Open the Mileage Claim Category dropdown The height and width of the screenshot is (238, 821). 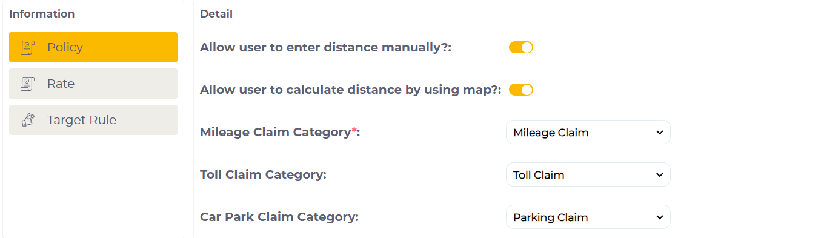pos(588,132)
